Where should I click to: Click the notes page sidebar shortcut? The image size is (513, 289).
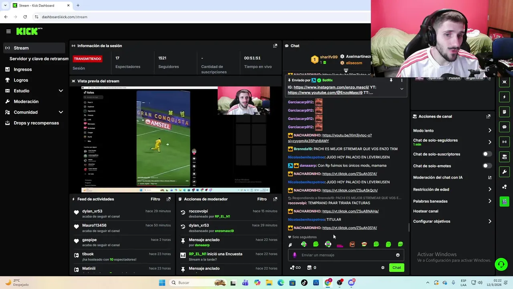(x=504, y=112)
